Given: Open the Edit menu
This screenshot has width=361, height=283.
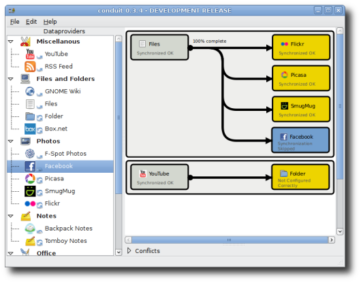Looking at the screenshot, I should tap(31, 22).
